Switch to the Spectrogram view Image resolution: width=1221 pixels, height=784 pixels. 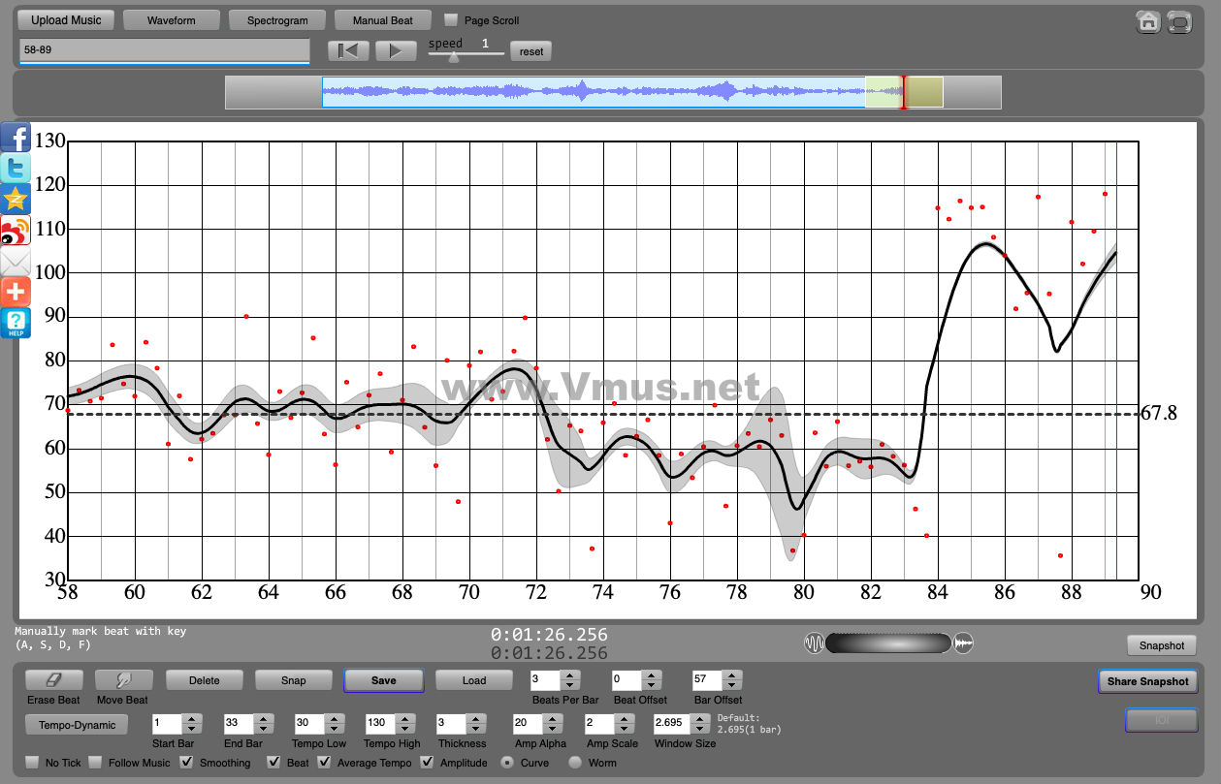[277, 20]
